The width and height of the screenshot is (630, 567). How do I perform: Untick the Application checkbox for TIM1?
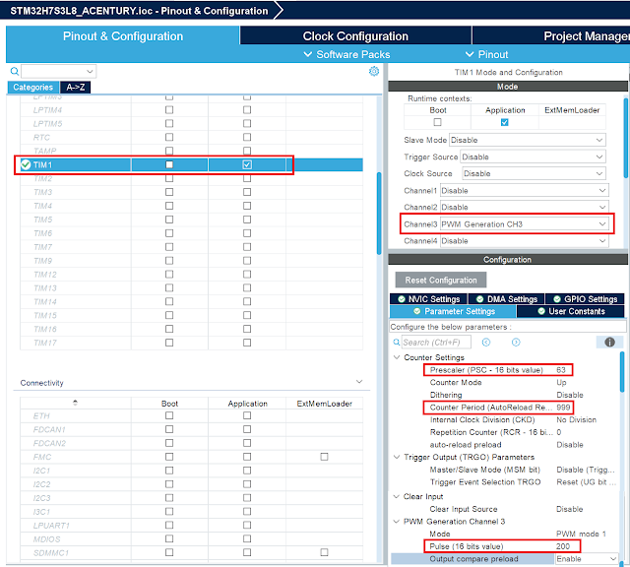click(x=247, y=164)
